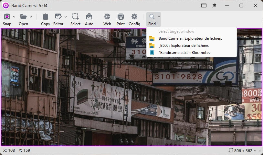Image resolution: width=263 pixels, height=155 pixels.
Task: Open the Config gear settings
Action: point(134,17)
